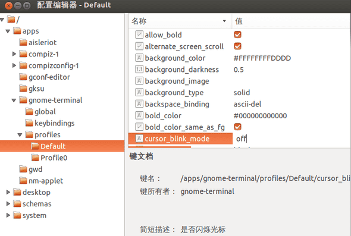Click the Profile0 folder icon
351x236 pixels.
[35, 158]
